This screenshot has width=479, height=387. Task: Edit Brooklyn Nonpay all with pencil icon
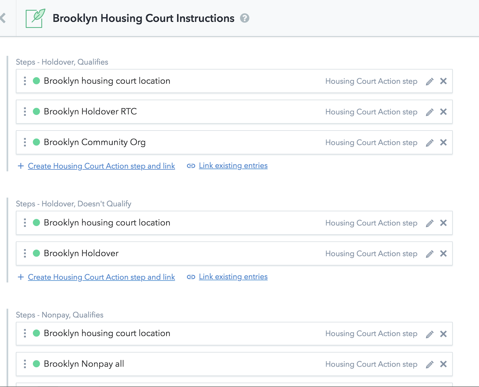[x=430, y=364]
